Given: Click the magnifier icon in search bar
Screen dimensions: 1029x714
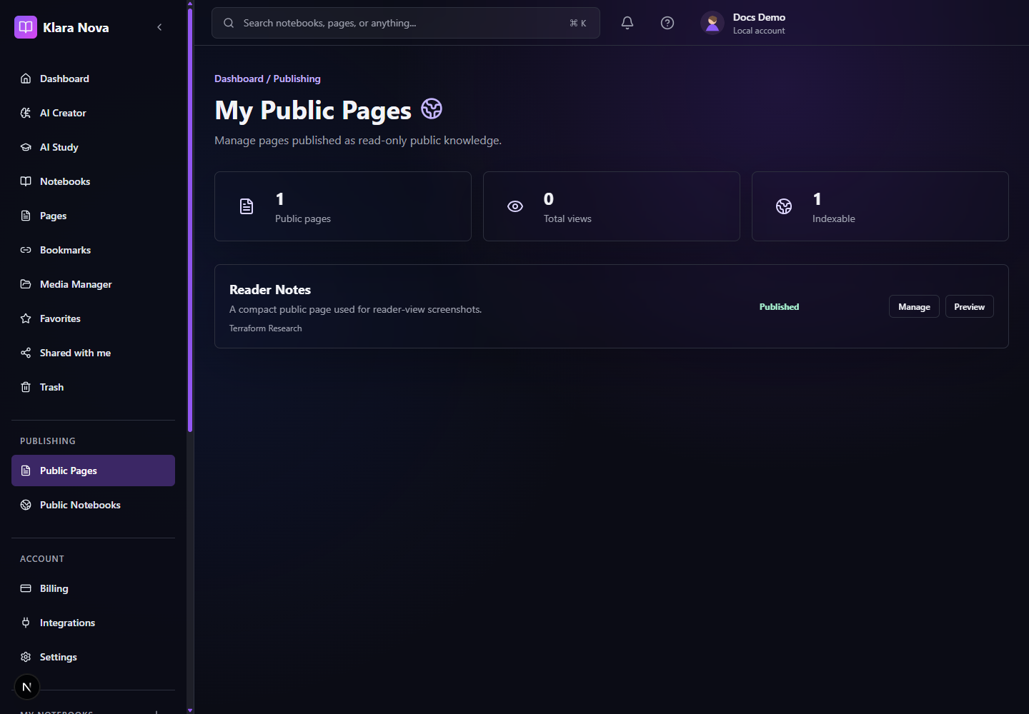Looking at the screenshot, I should pyautogui.click(x=229, y=23).
